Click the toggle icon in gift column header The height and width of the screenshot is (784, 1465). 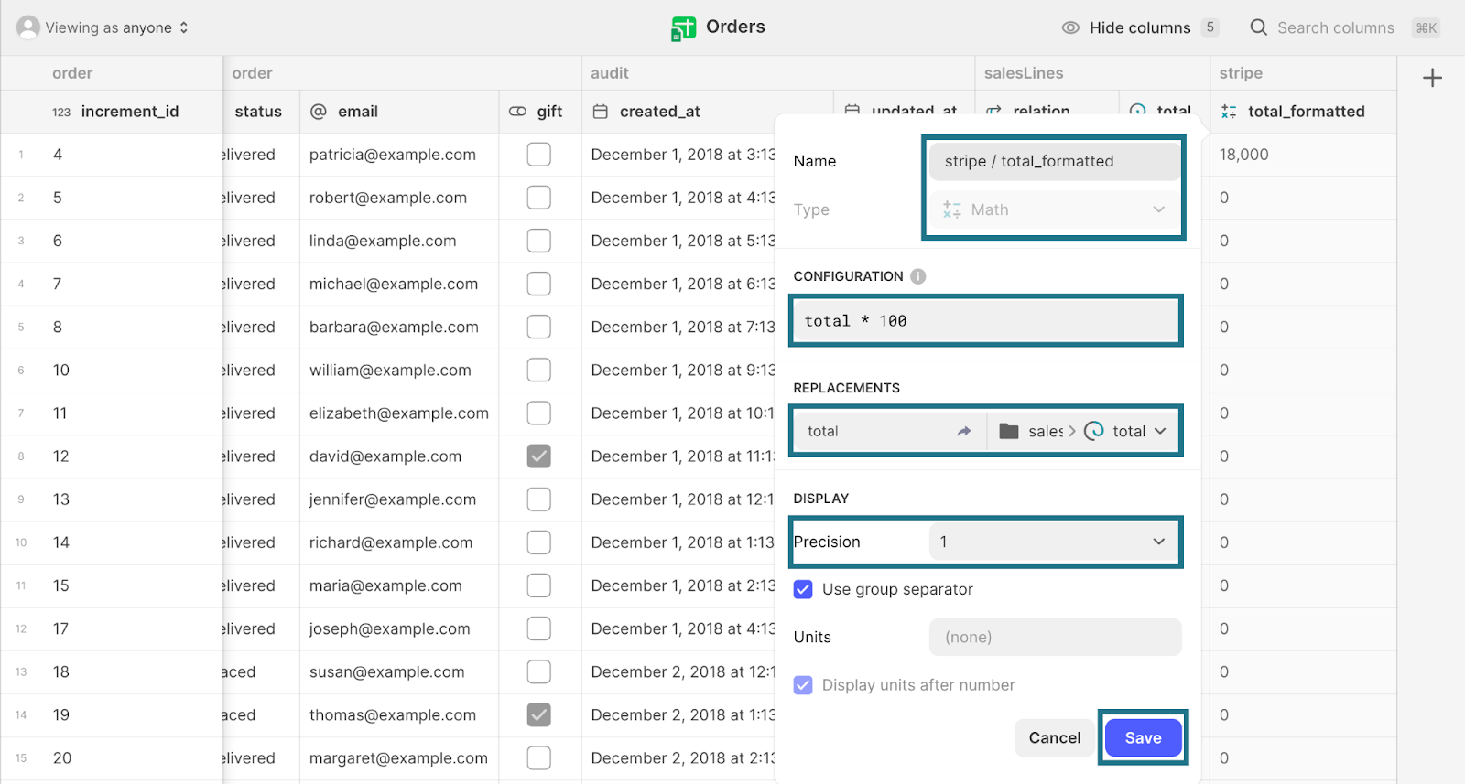click(517, 112)
